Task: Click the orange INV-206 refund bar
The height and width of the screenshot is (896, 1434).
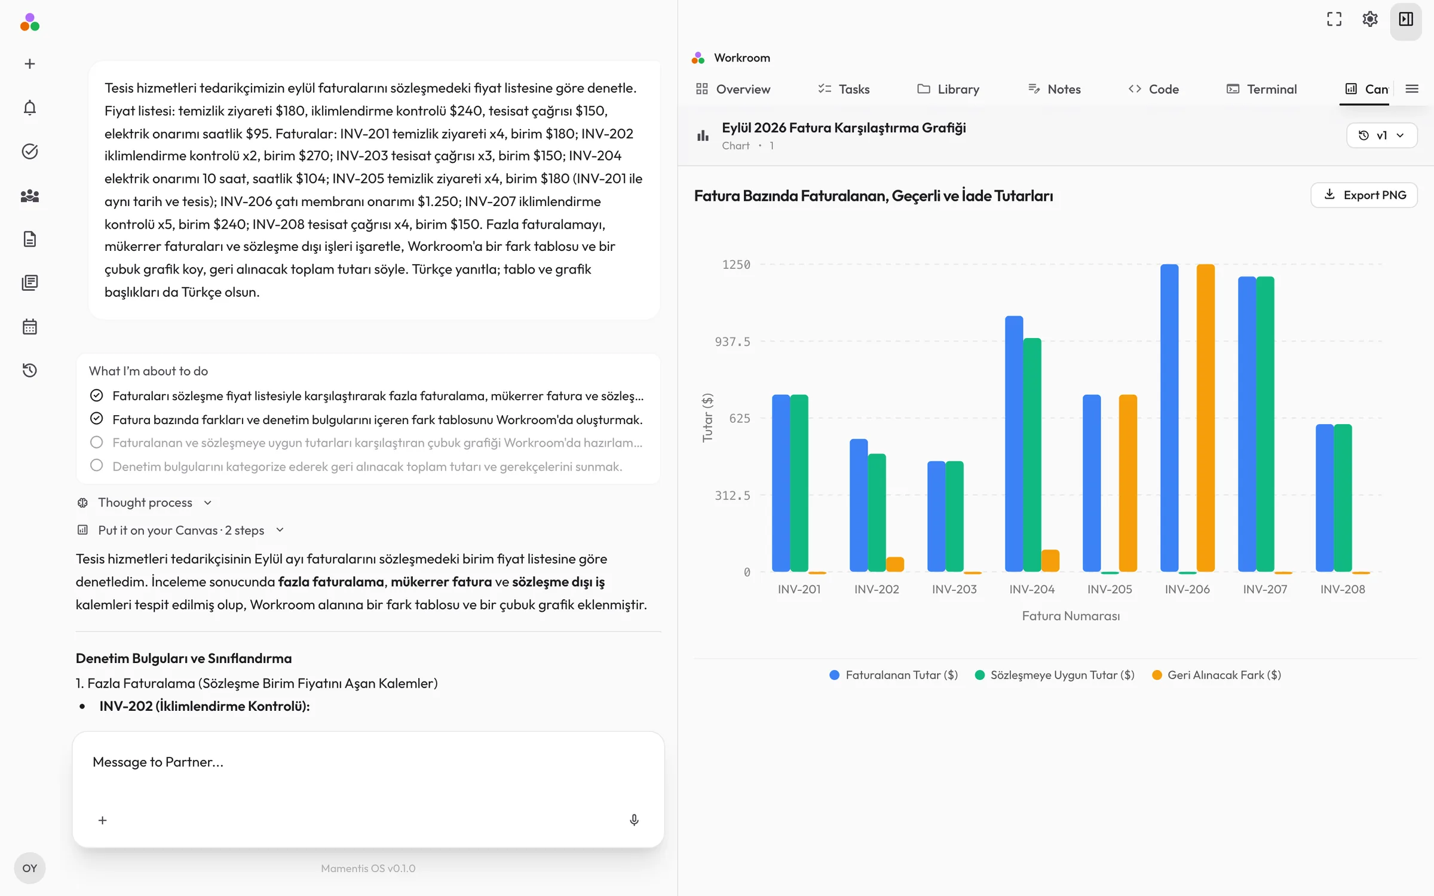Action: click(1205, 418)
